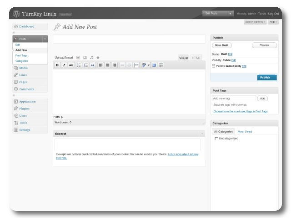Center align text in the editor

(x=108, y=65)
